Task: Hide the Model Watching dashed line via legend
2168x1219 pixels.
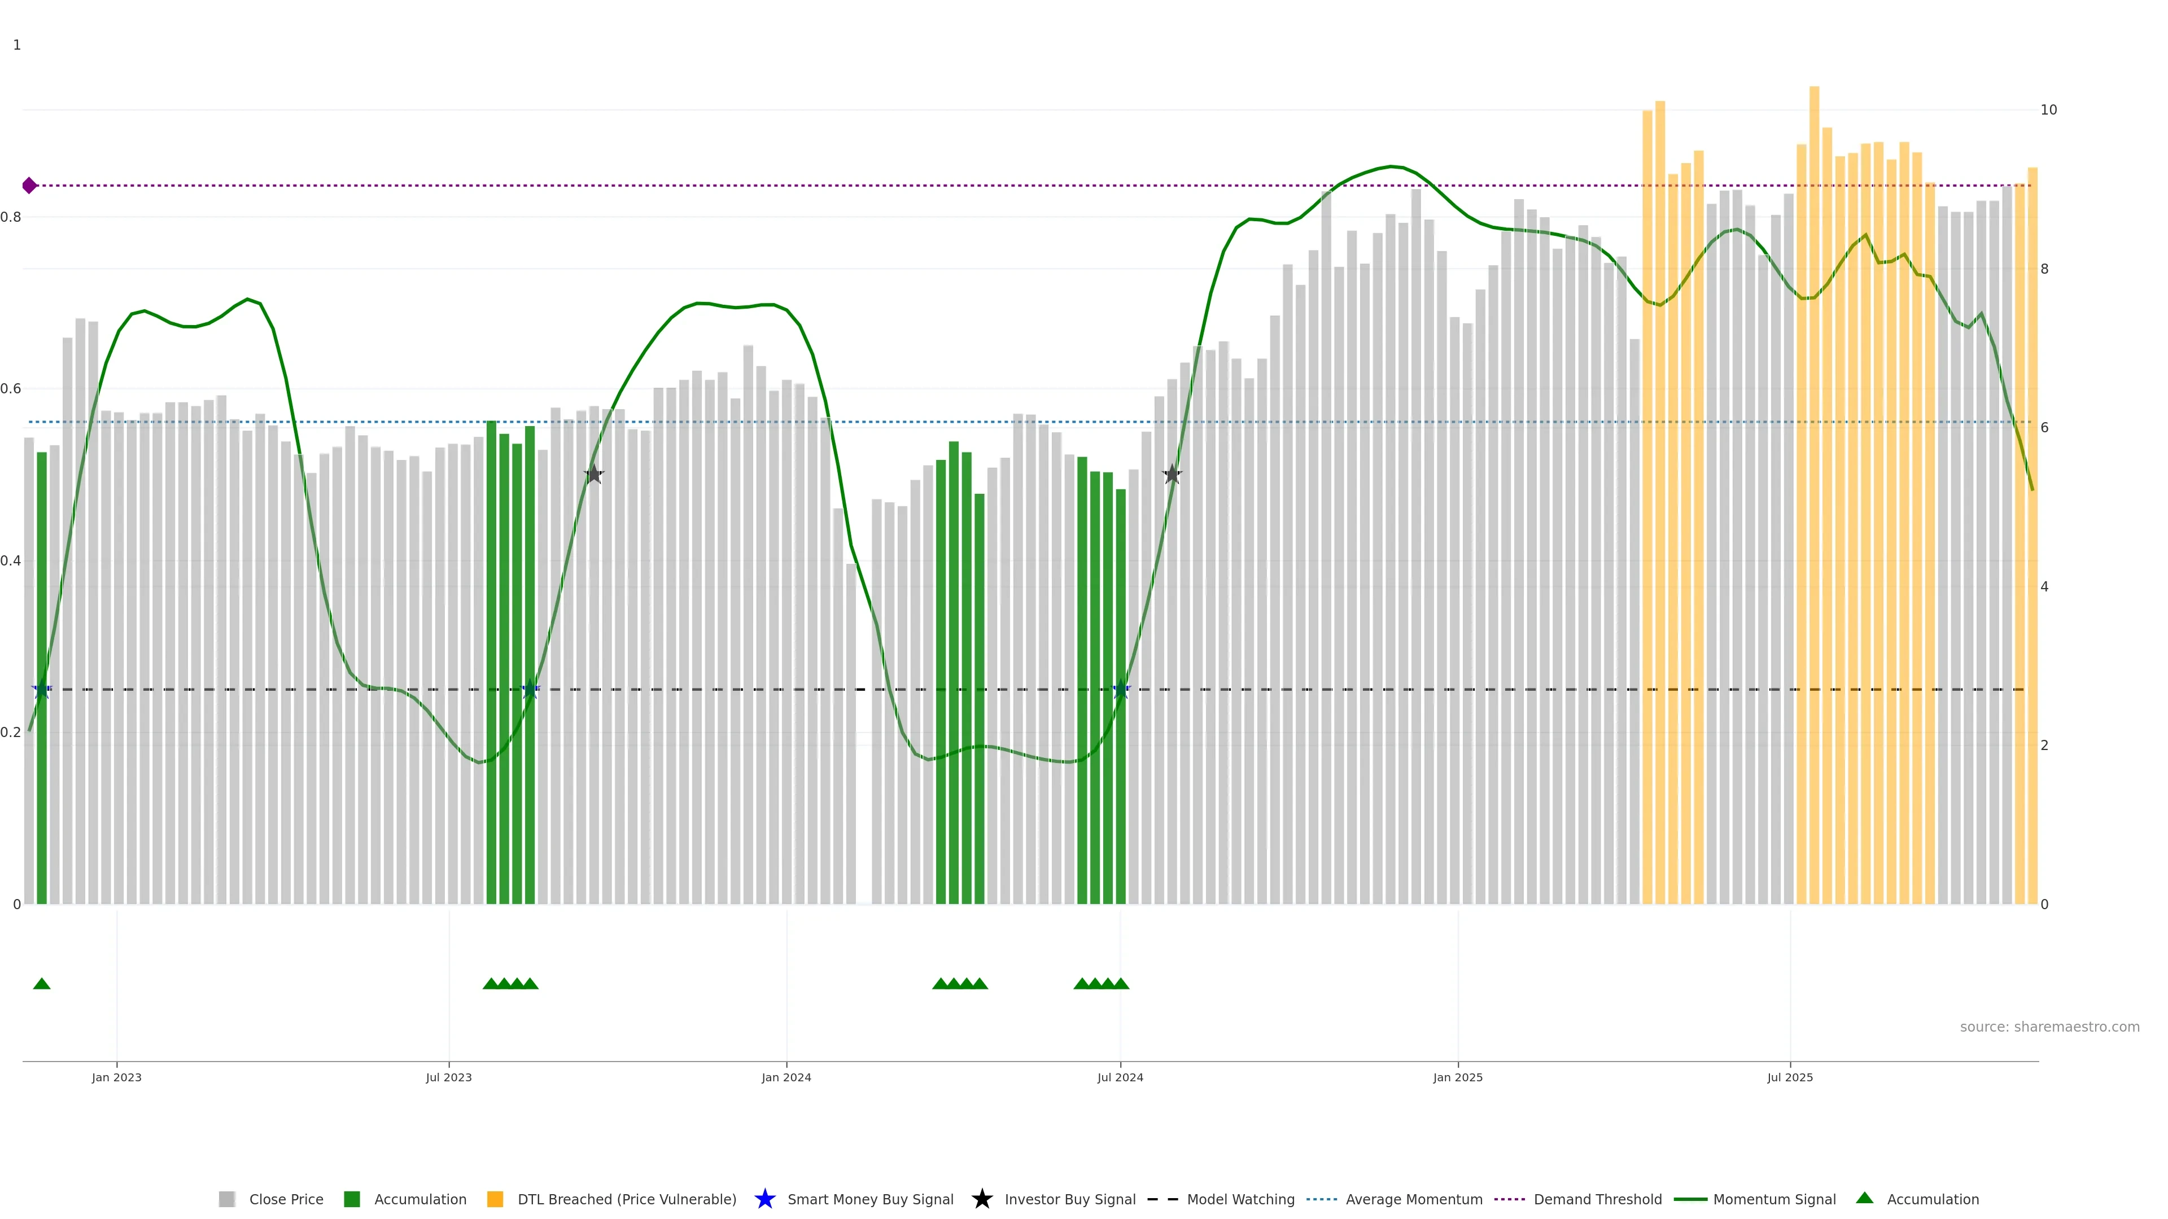Action: click(x=1240, y=1199)
